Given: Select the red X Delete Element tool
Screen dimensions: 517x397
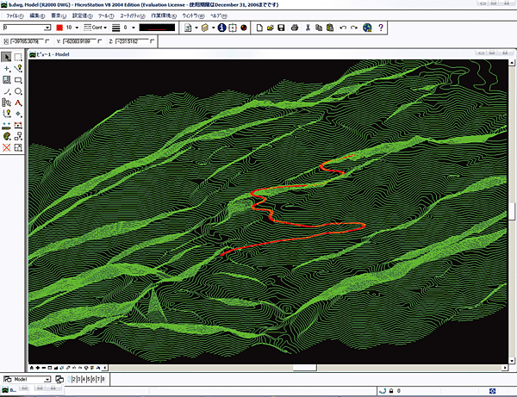Looking at the screenshot, I should [x=7, y=147].
